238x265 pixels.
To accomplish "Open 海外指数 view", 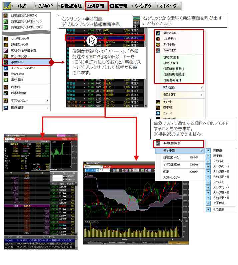I will pyautogui.click(x=26, y=80).
